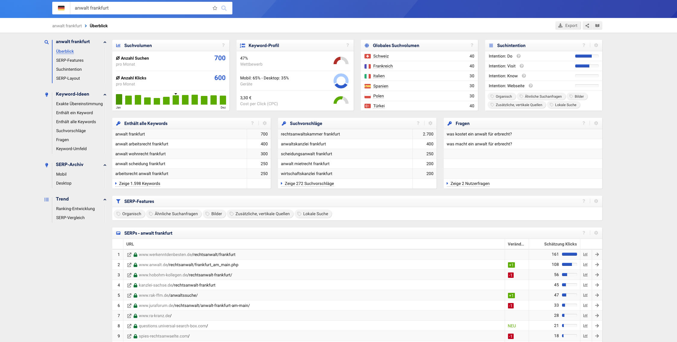Click the share icon next to Export
This screenshot has width=677, height=342.
click(587, 25)
